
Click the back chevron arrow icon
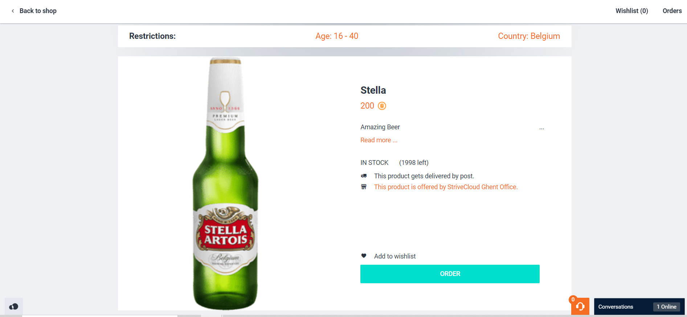(x=13, y=11)
